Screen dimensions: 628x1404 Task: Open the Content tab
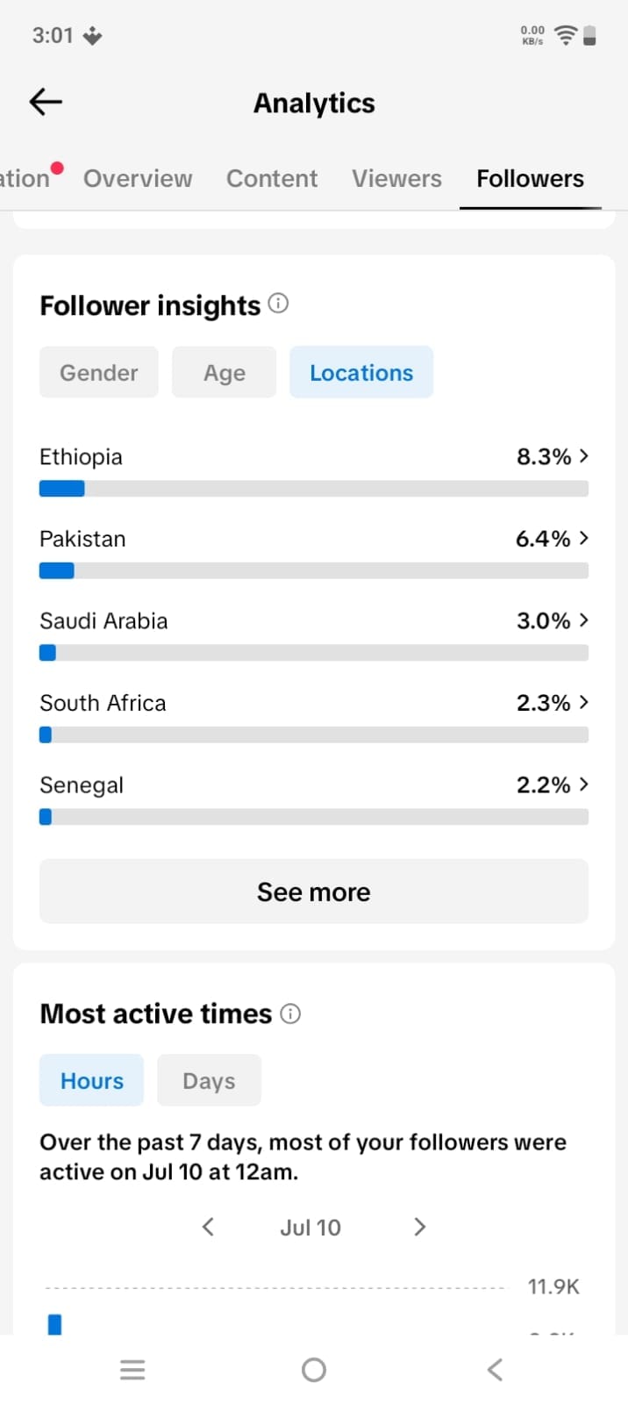tap(272, 178)
